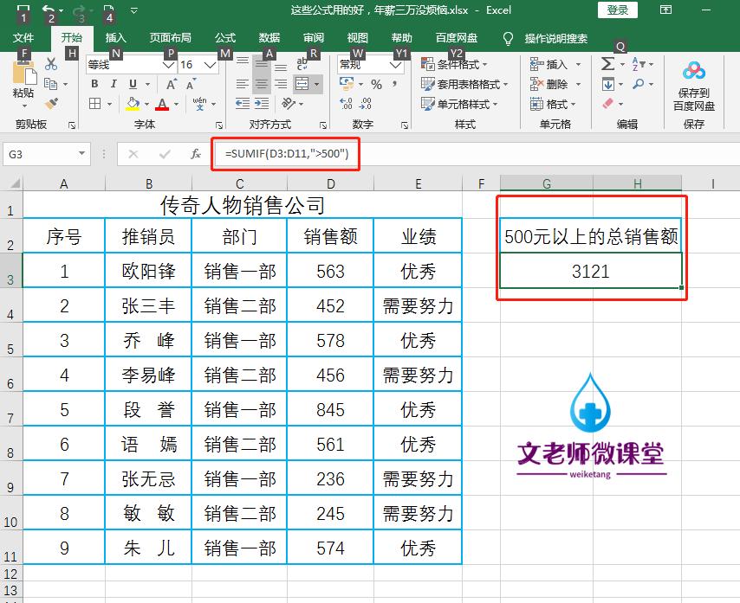Select the Format Painter brush icon
Screen dimensions: 740x603
coord(52,100)
